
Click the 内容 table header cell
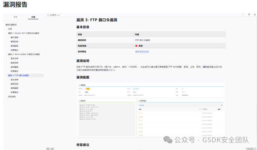point(180,34)
